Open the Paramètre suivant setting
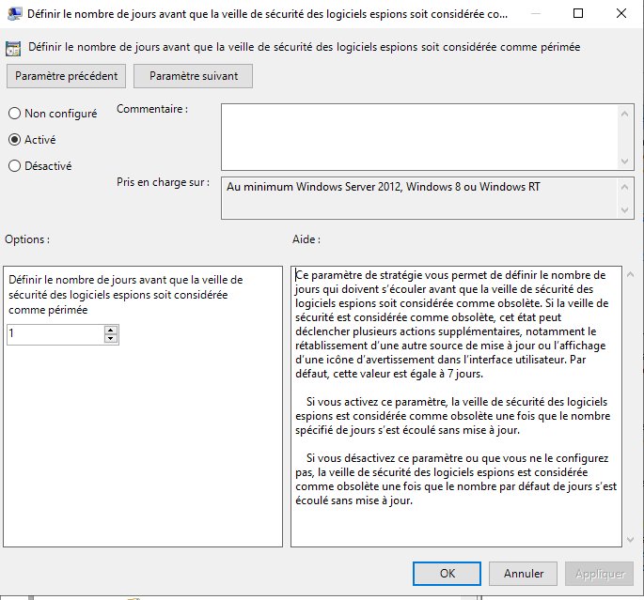 [x=193, y=76]
